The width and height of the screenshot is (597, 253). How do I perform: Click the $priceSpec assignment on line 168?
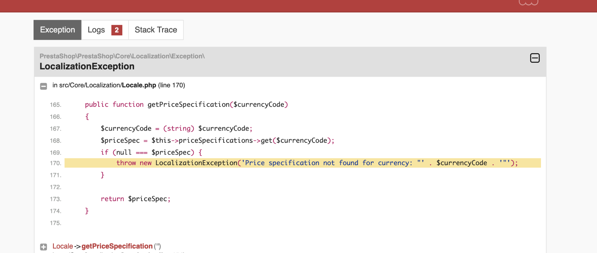(217, 141)
